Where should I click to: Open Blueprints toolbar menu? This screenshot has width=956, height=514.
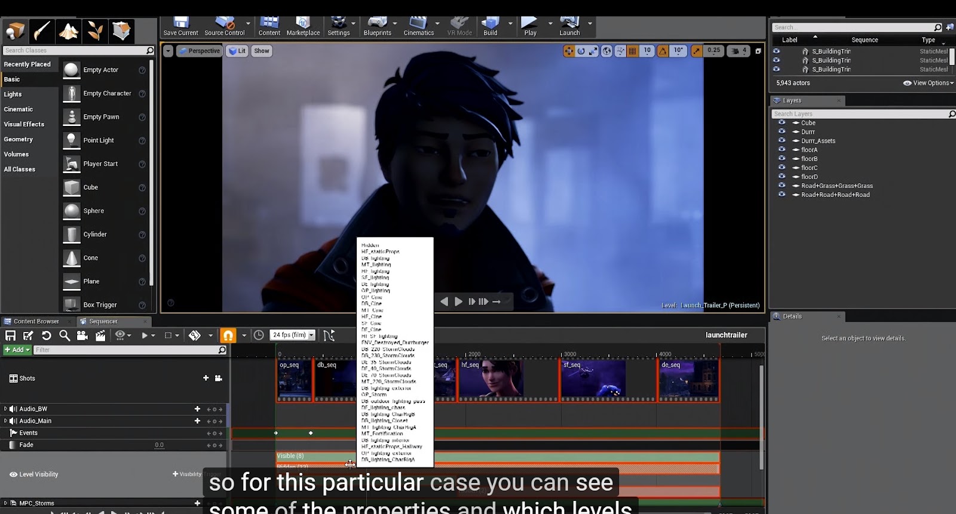(x=377, y=27)
